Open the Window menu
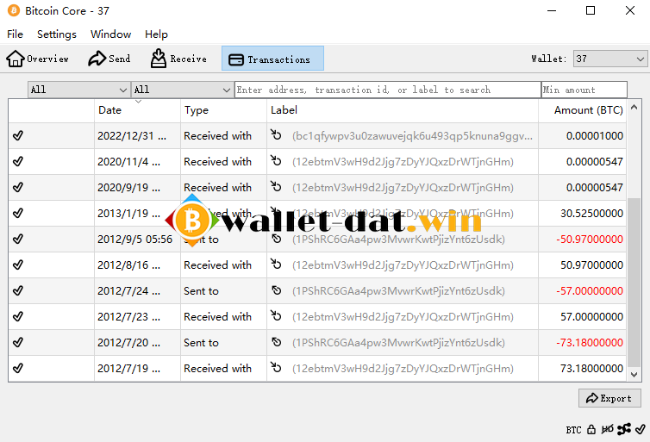650x442 pixels. (x=110, y=34)
